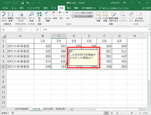Select cell G2 with value 269
Screen dimensions: 151x115
click(x=120, y=46)
